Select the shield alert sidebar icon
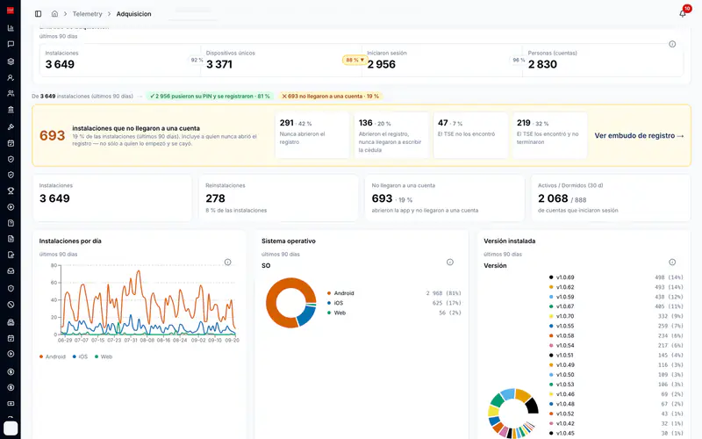Image resolution: width=702 pixels, height=439 pixels. (11, 289)
